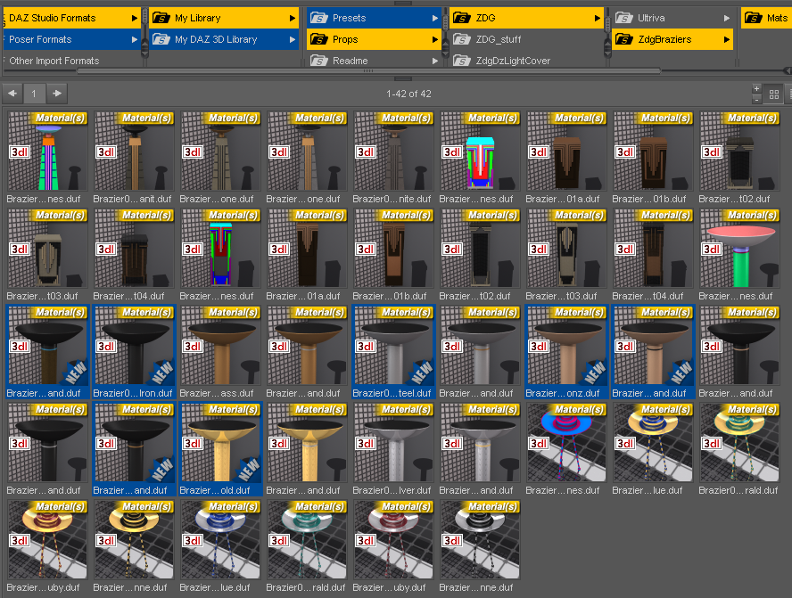Open the ZDG_stuff folder icon
Viewport: 792px width, 598px height.
click(x=462, y=39)
